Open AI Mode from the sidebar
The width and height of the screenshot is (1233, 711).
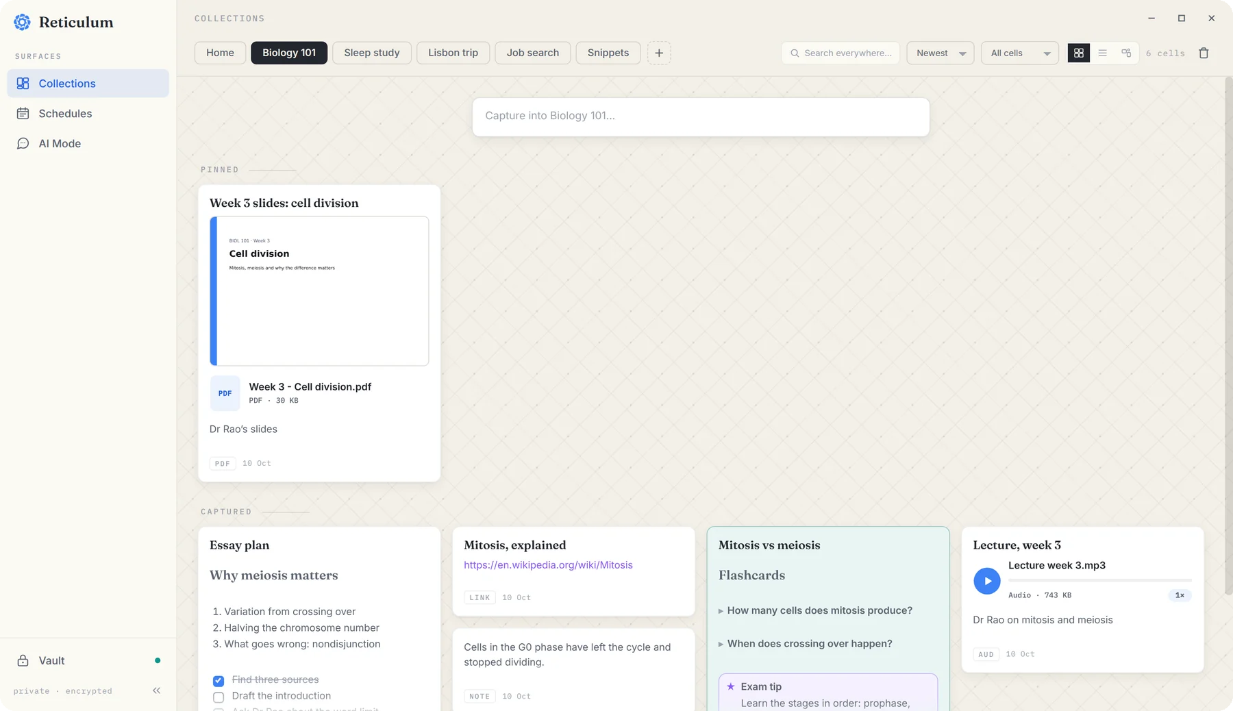point(88,143)
